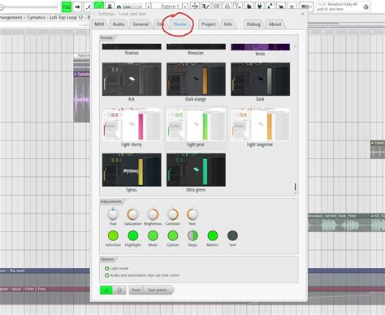Open the Channel rack toolbar icon

coord(216,6)
